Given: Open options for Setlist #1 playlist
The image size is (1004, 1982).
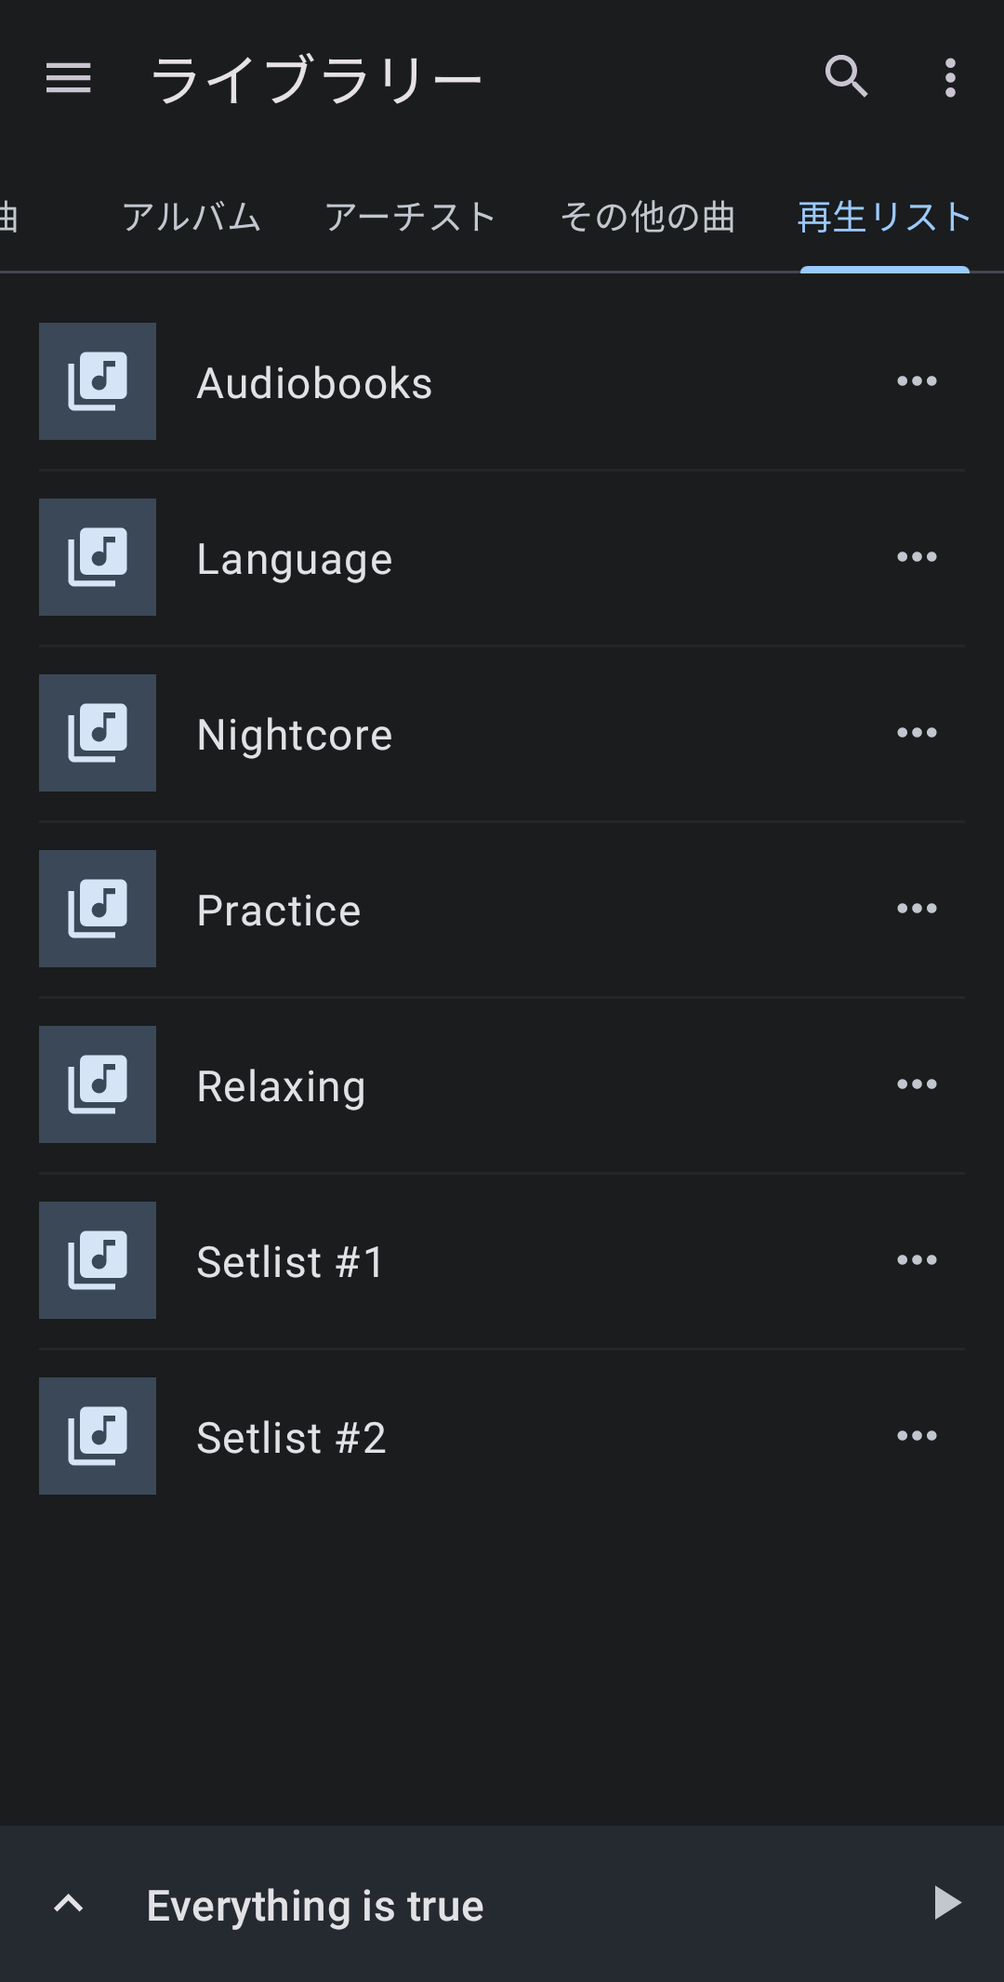Looking at the screenshot, I should click(x=917, y=1260).
